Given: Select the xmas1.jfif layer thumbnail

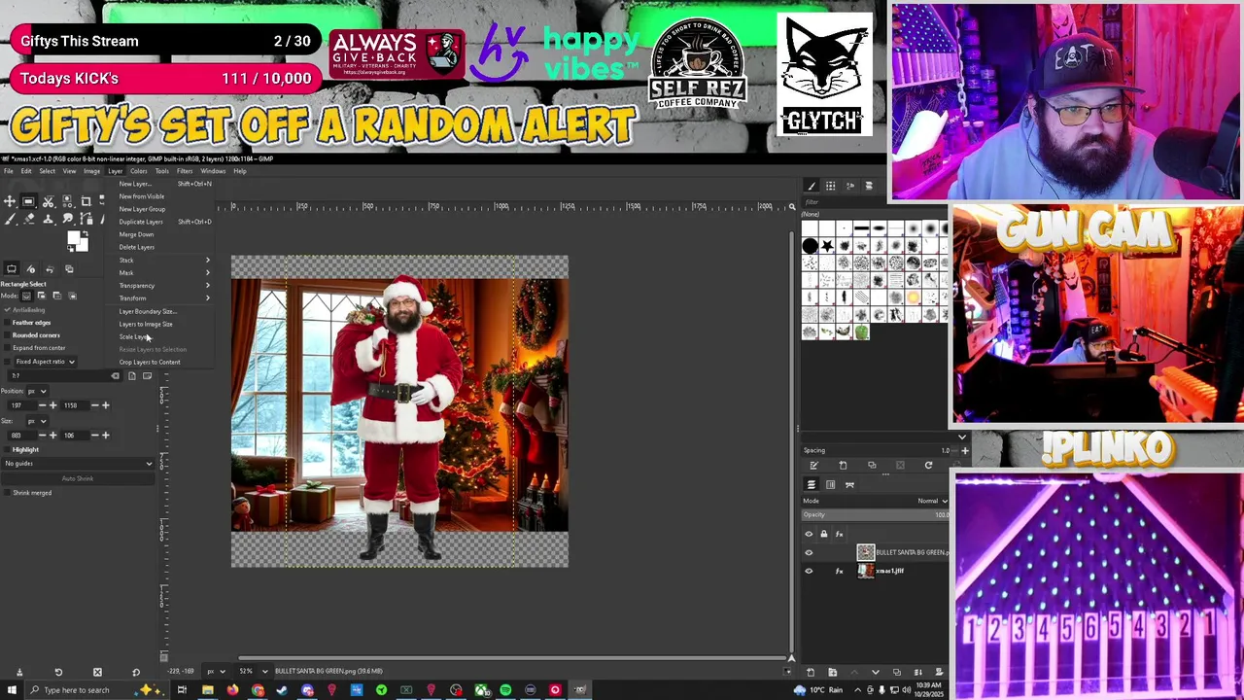Looking at the screenshot, I should click(x=865, y=571).
